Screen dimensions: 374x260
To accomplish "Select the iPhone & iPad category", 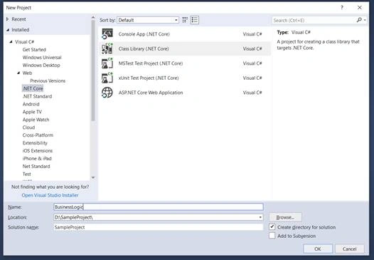I will point(37,158).
